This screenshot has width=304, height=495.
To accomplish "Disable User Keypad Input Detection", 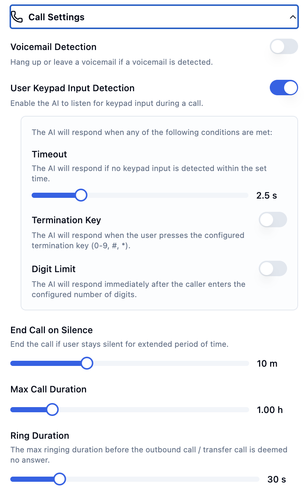I will point(284,88).
